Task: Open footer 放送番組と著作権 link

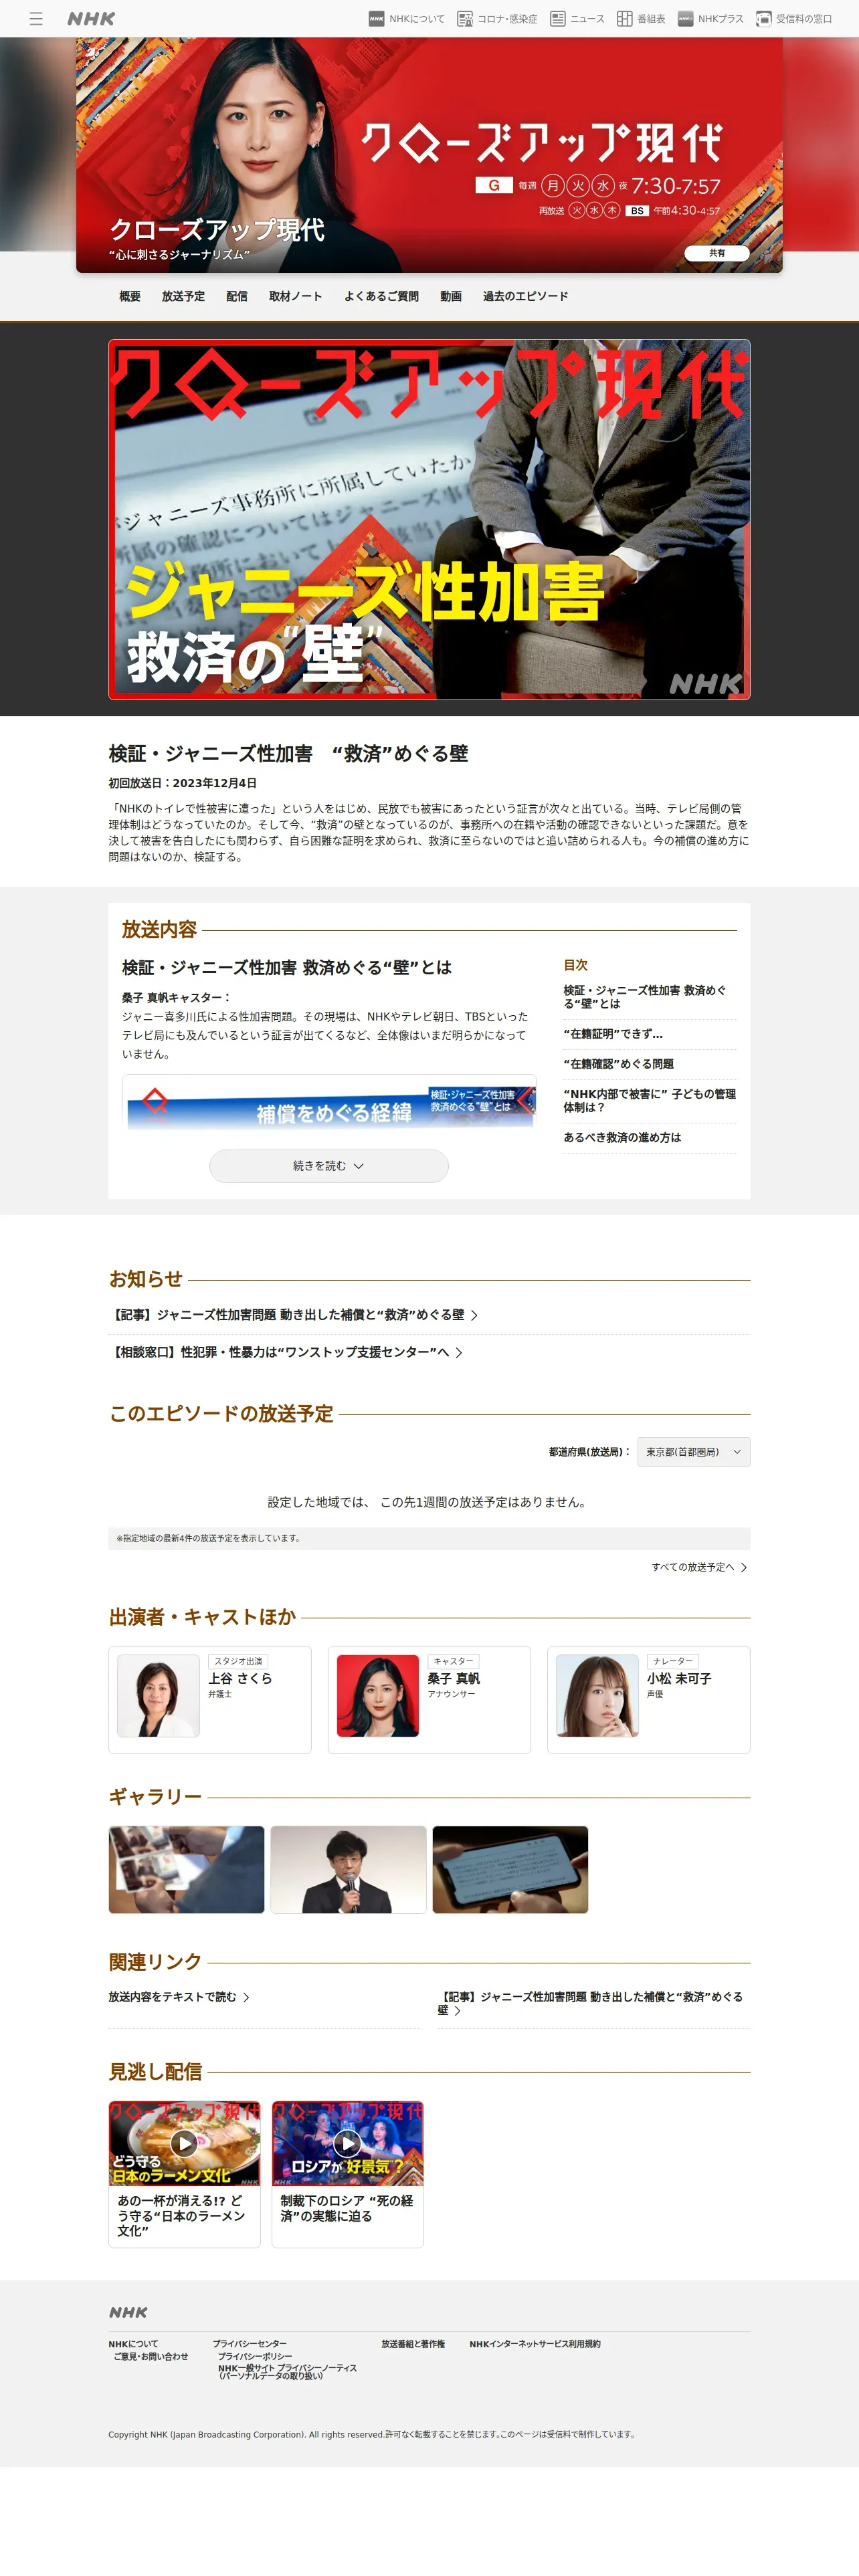Action: 413,2344
